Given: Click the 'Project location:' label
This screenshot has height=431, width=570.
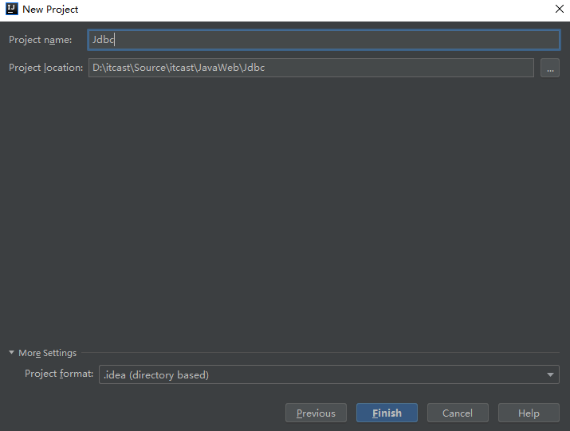Looking at the screenshot, I should [x=46, y=68].
